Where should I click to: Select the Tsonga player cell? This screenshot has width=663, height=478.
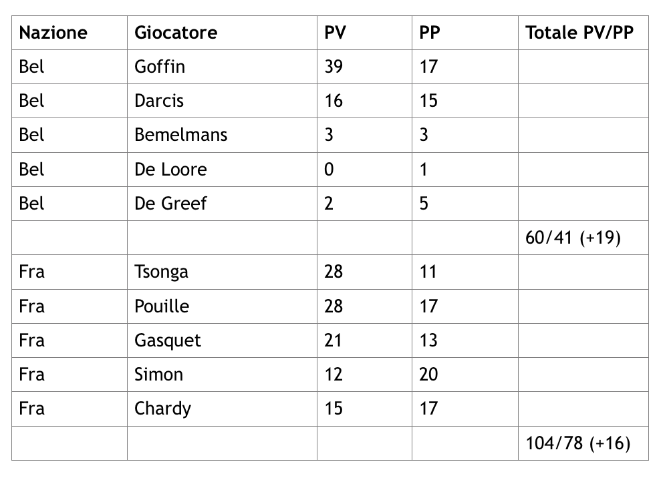161,272
